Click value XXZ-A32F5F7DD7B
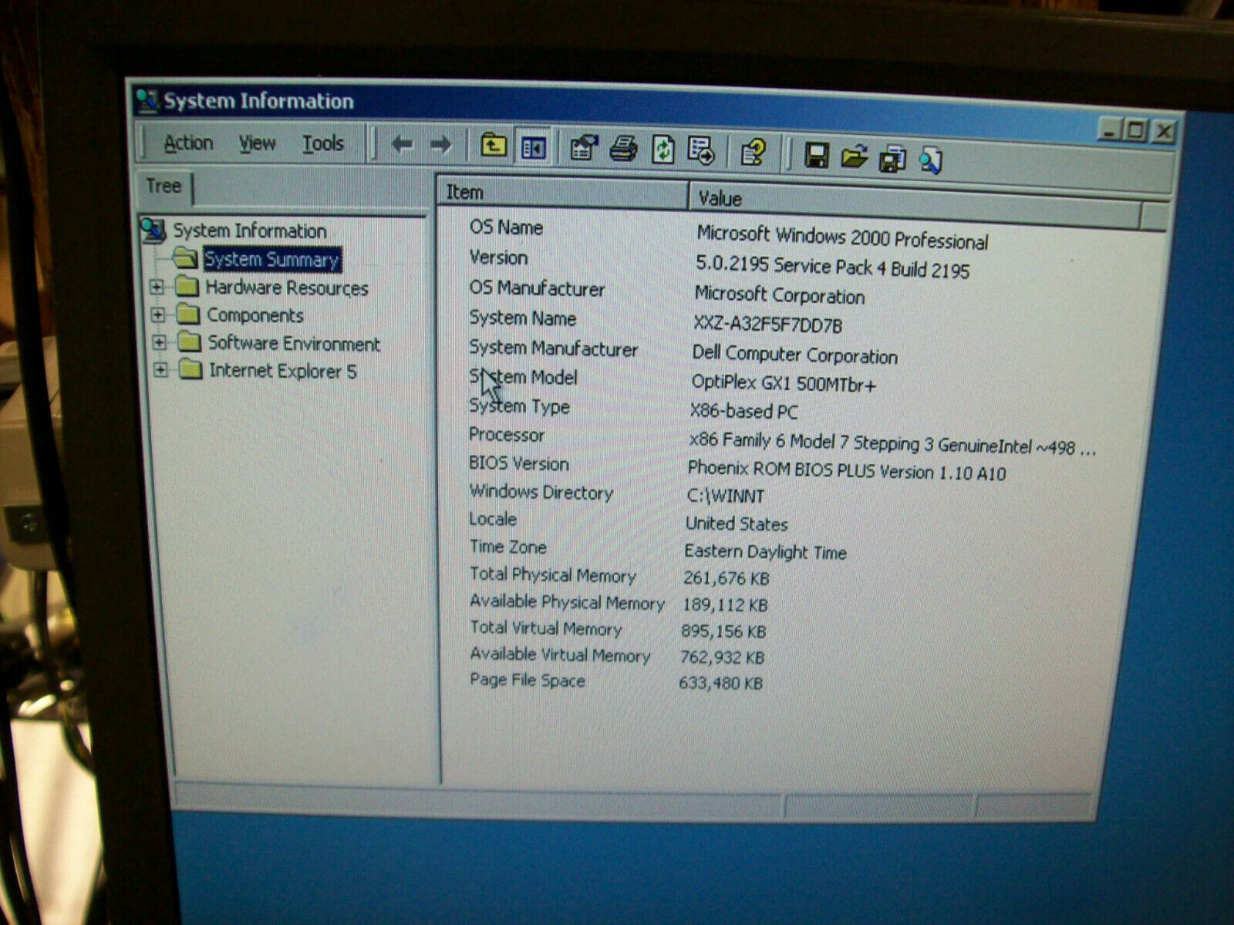1234x925 pixels. [767, 325]
